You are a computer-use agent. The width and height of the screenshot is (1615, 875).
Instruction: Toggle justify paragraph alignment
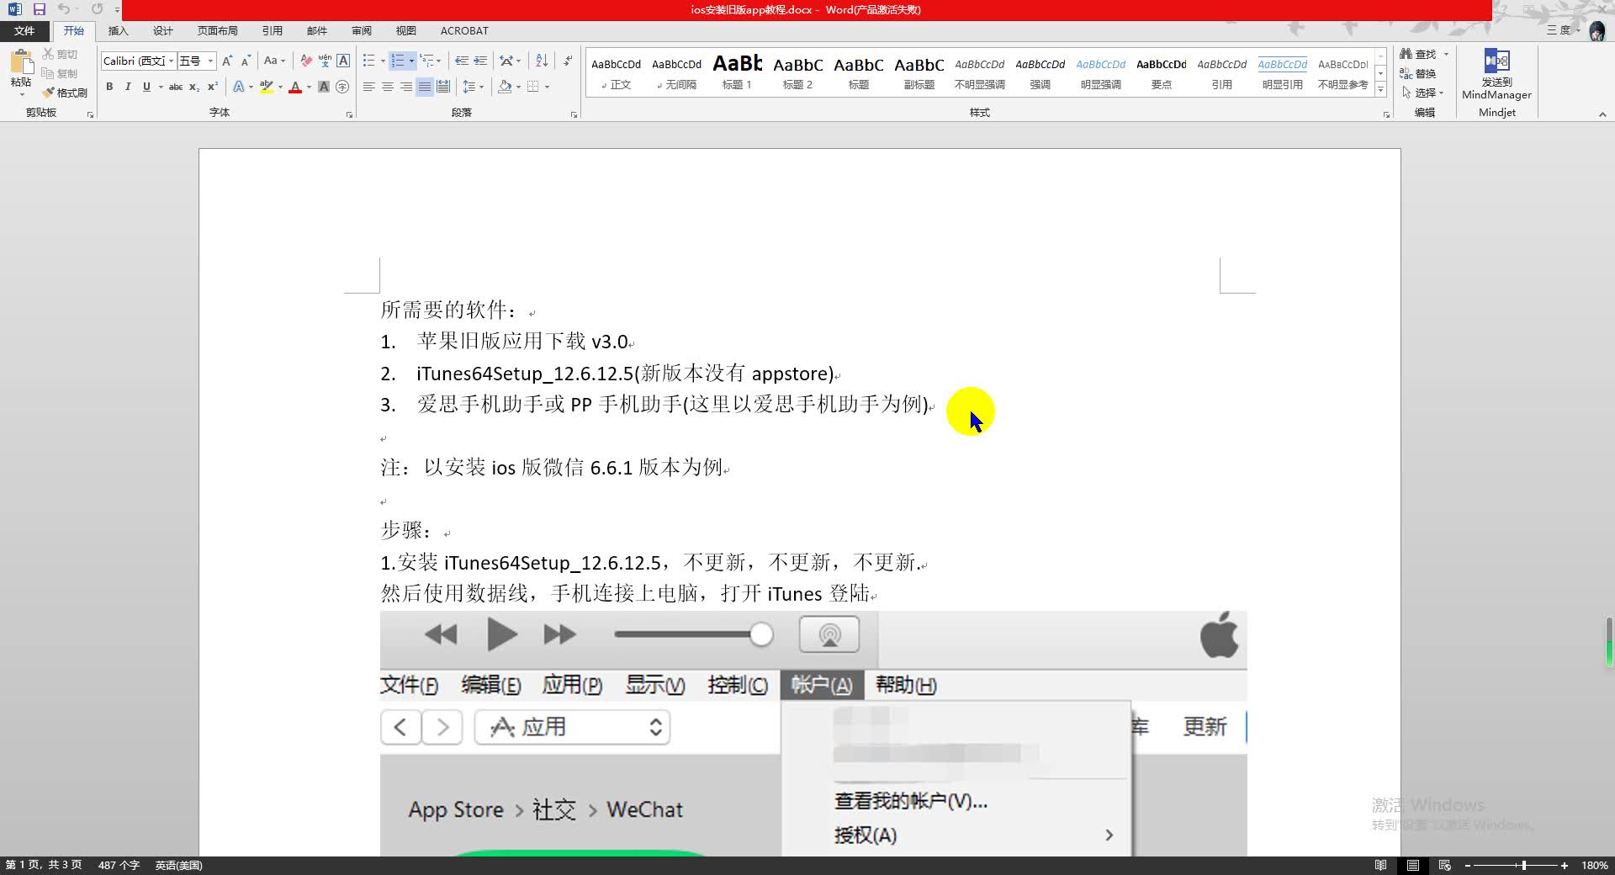tap(425, 87)
